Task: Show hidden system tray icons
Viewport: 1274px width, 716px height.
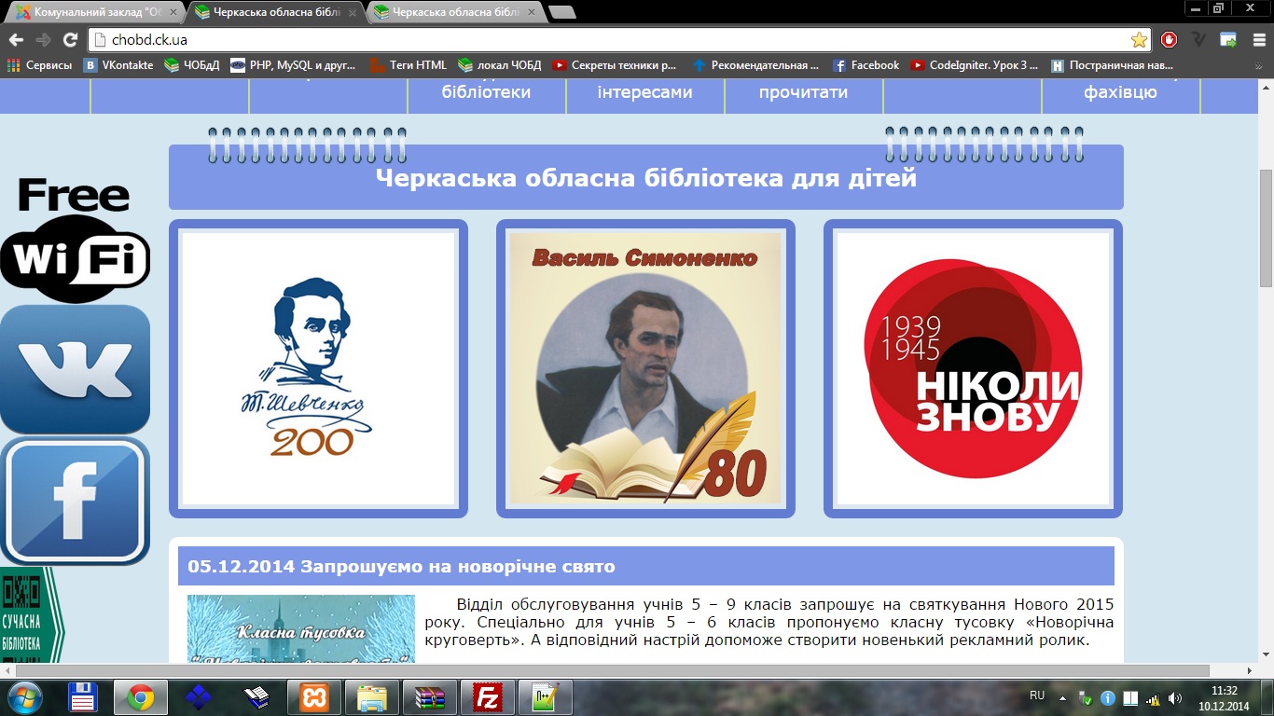Action: 1062,696
